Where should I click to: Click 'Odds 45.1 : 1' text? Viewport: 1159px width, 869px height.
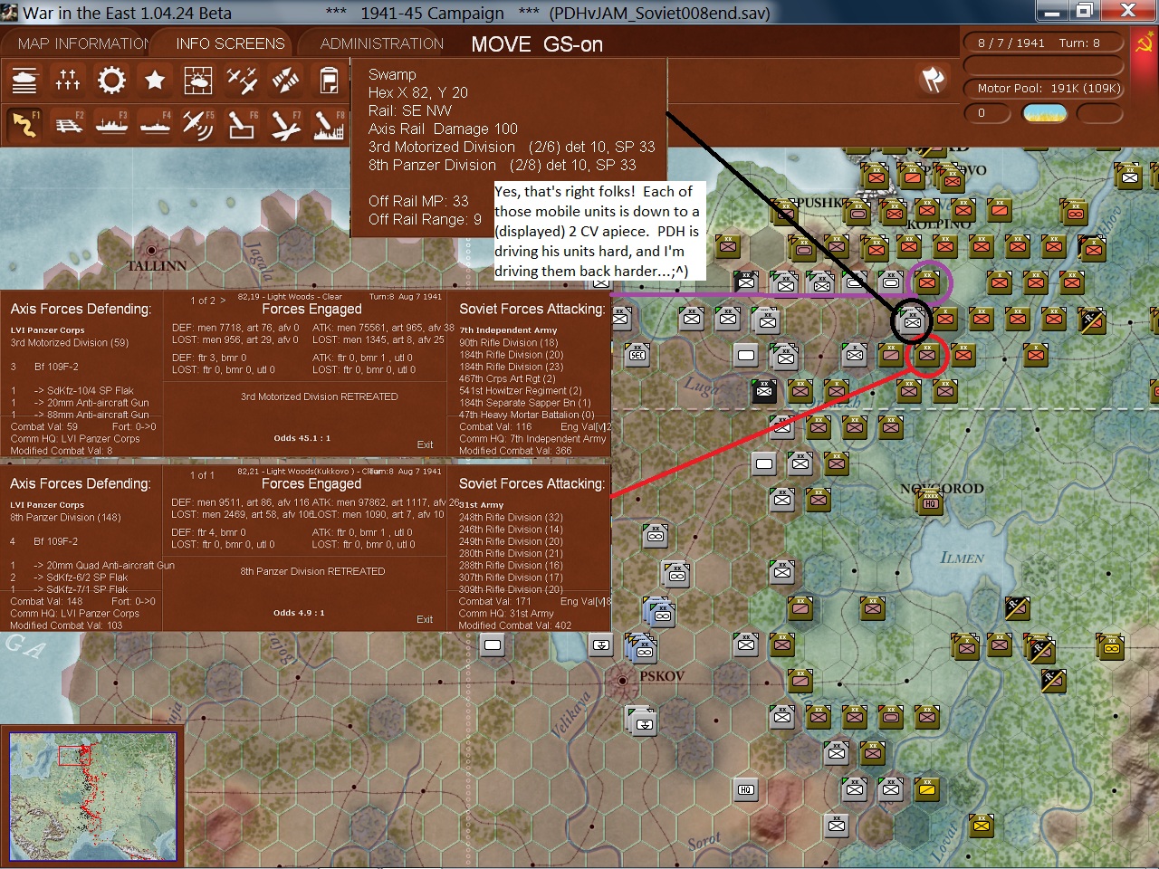[x=302, y=438]
